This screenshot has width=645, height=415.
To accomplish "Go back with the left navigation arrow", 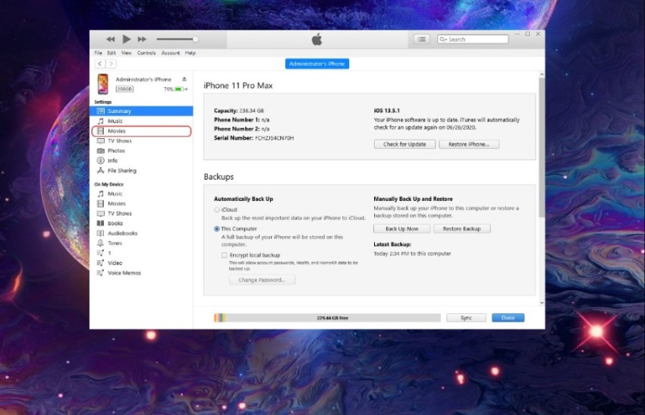I will click(x=100, y=64).
